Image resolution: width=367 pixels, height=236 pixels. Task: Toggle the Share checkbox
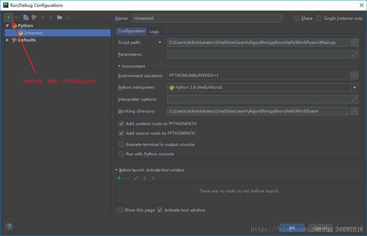[297, 18]
